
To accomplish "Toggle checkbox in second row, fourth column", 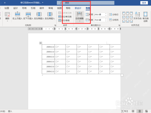I will coord(79,52).
